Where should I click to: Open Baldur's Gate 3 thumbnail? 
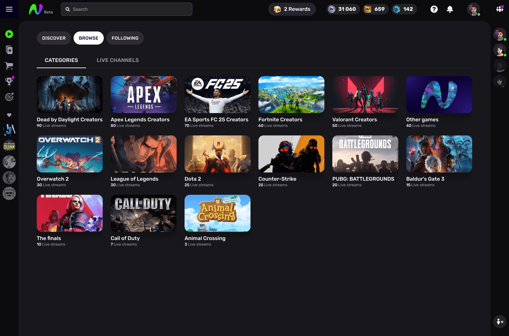point(439,154)
